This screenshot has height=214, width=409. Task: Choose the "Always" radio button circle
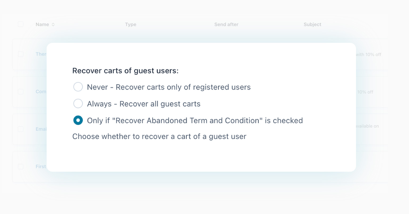(78, 104)
